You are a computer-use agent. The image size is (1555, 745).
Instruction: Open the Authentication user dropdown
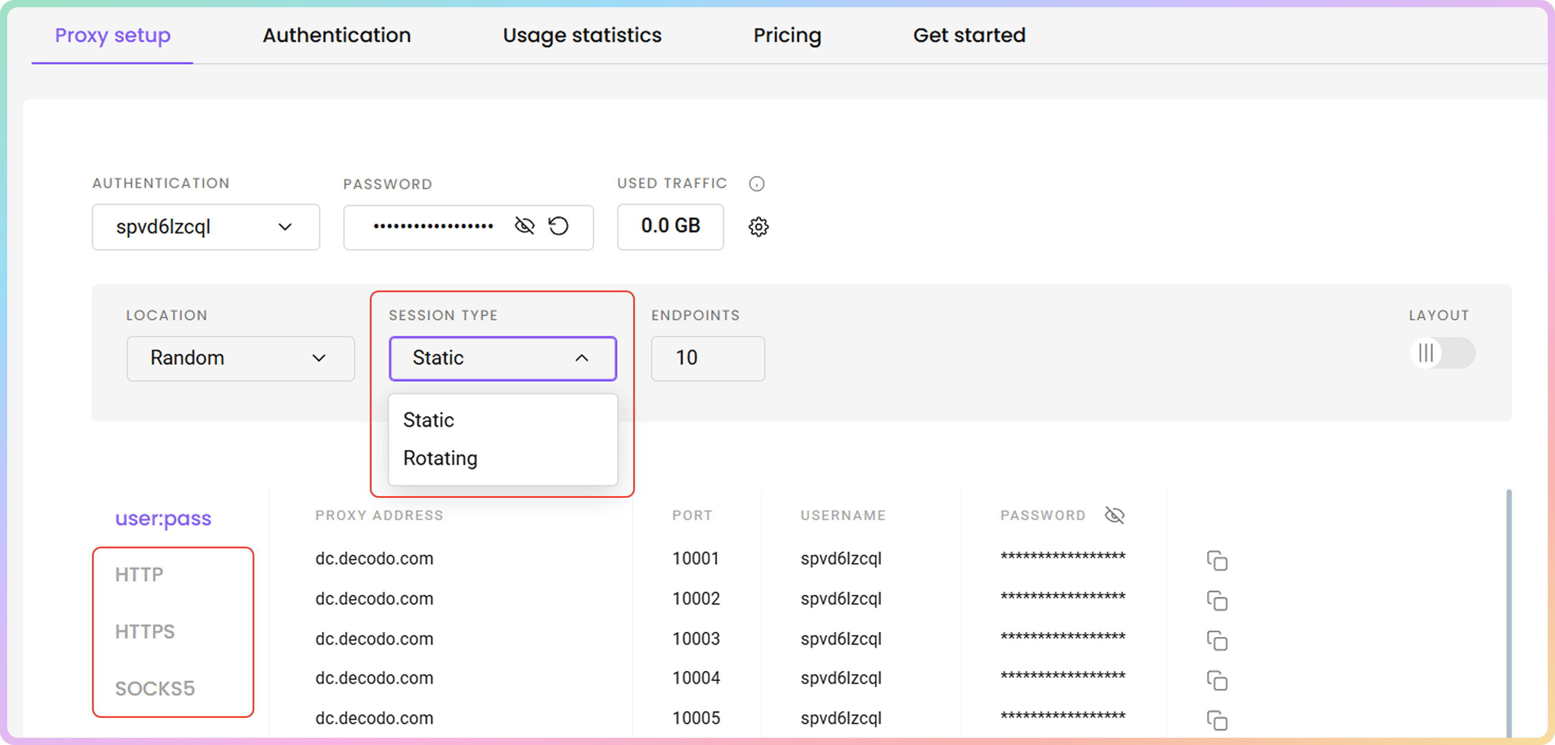pyautogui.click(x=206, y=227)
